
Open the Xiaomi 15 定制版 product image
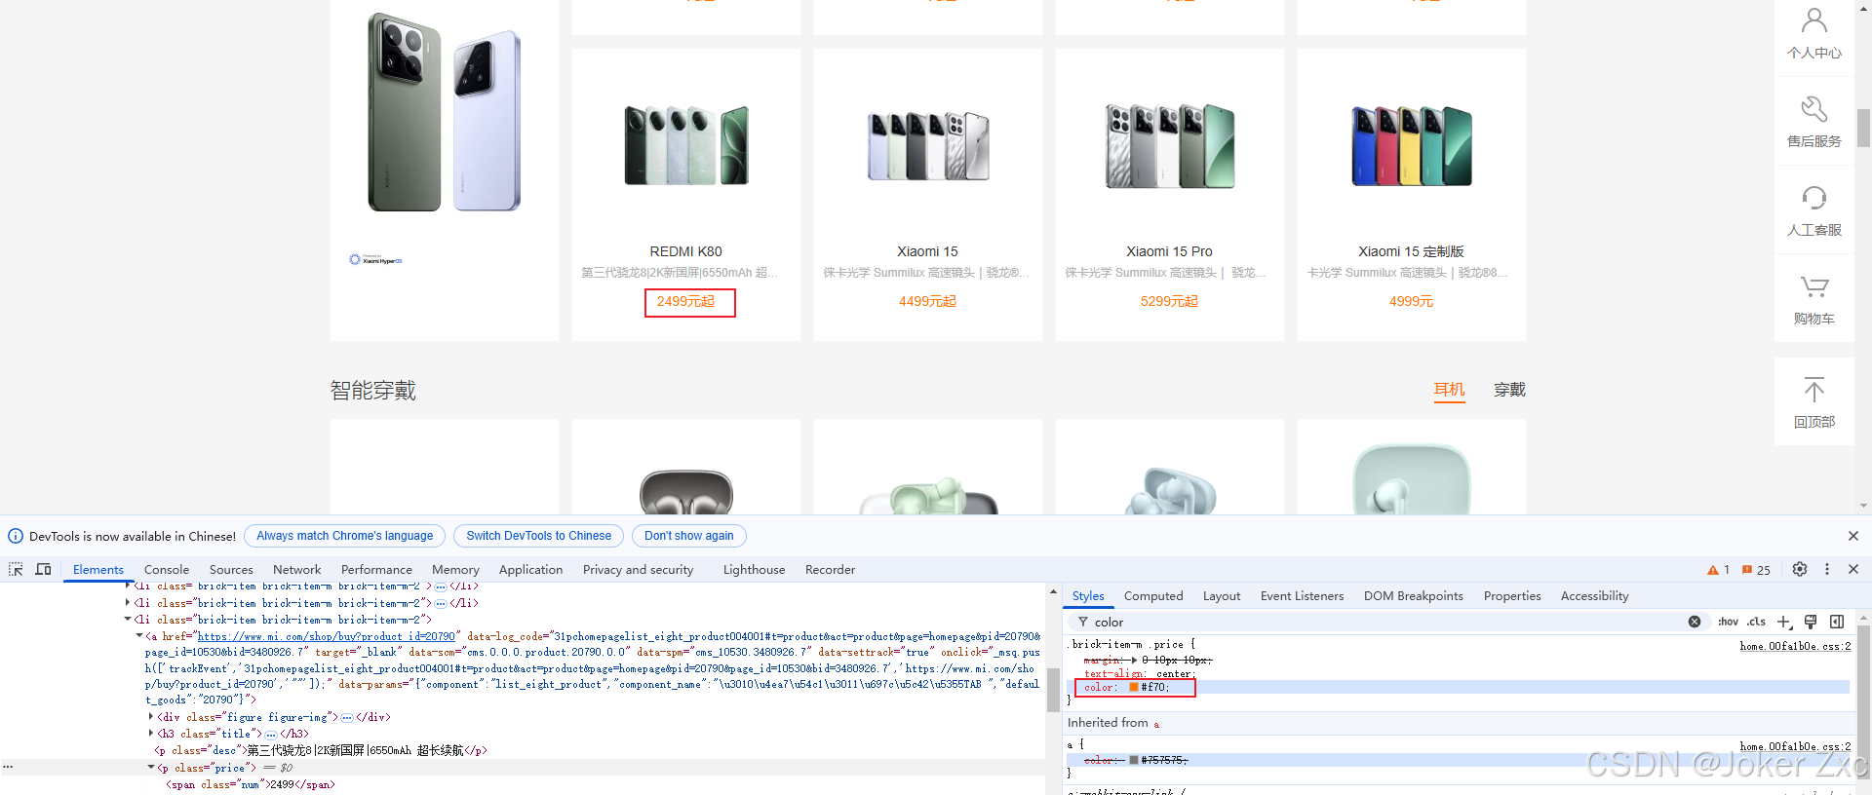click(1412, 145)
